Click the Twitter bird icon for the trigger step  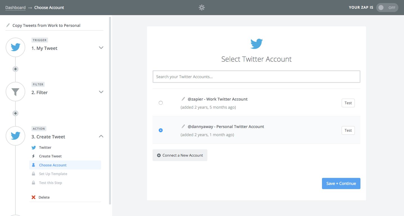click(x=15, y=47)
